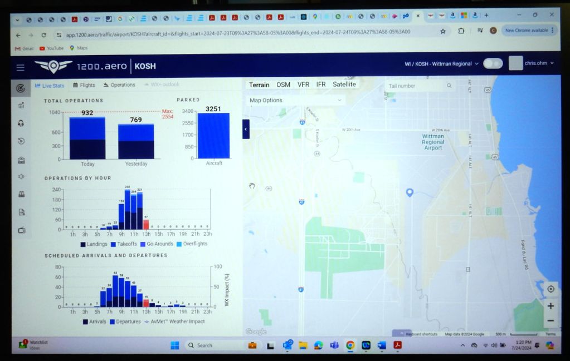The height and width of the screenshot is (361, 570).
Task: Select the speaker icon in the sidebar
Action: pos(21,177)
